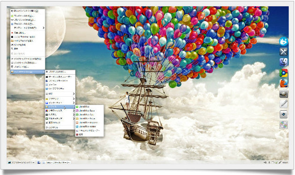The height and width of the screenshot is (175, 295).
Task: Open the Finder-face file manager dock icon
Action: pos(283,62)
